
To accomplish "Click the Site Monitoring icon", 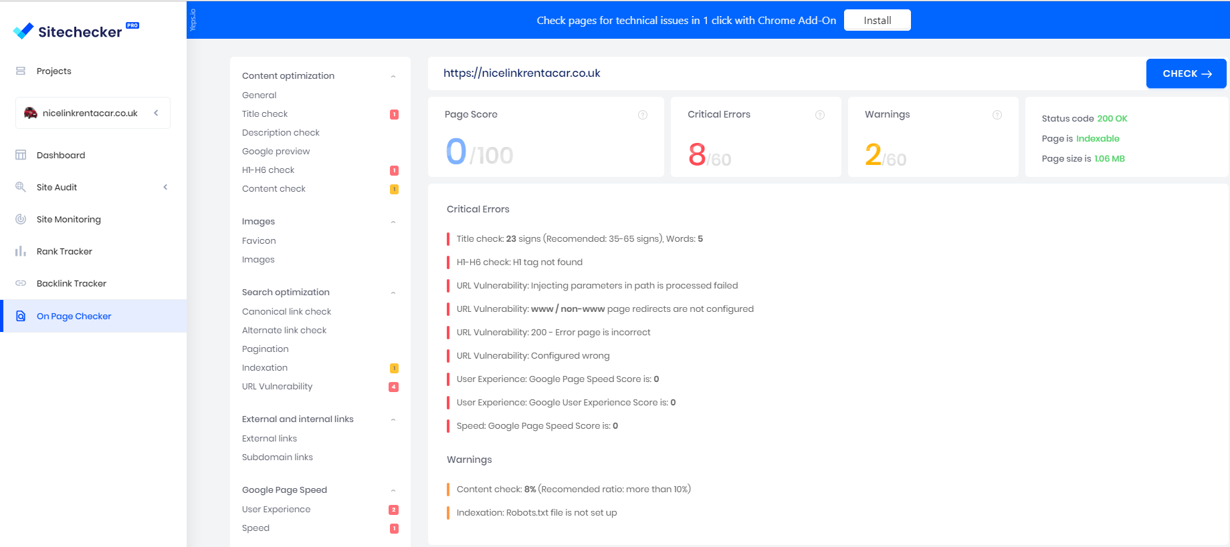I will tap(21, 219).
